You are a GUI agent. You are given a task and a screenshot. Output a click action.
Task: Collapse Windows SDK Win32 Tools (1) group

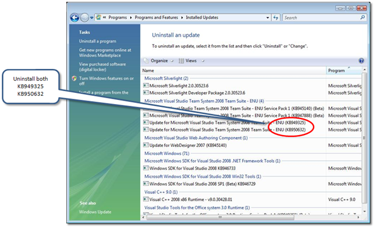(x=203, y=177)
